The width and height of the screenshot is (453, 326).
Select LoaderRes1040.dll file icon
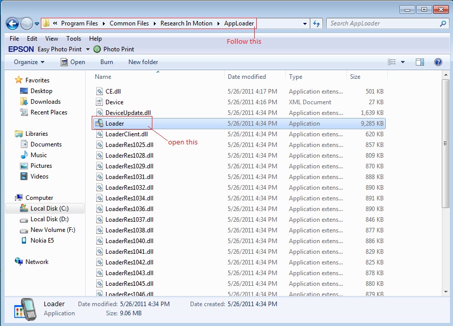click(x=99, y=241)
